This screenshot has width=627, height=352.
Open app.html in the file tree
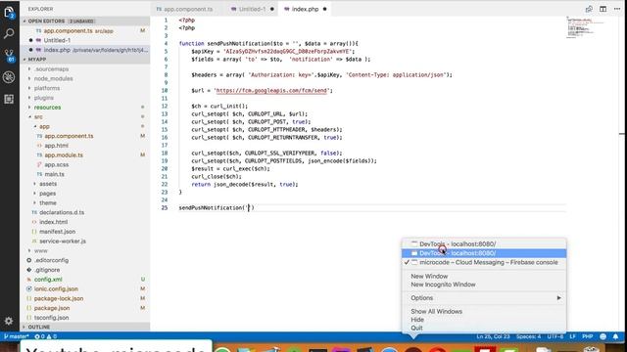(x=56, y=146)
